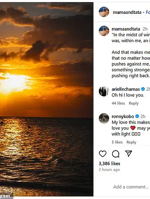Open ariellecharnas profile avatar

[104, 91]
